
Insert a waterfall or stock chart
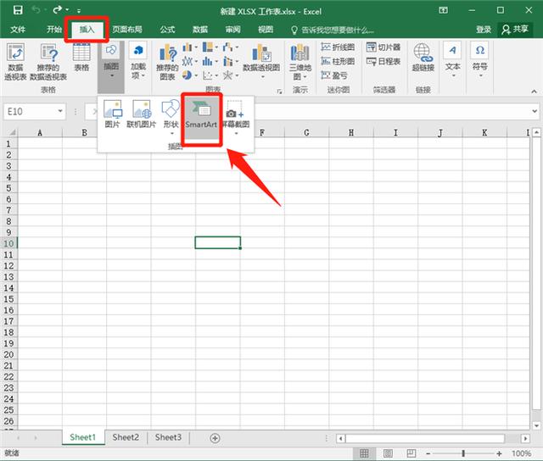click(x=231, y=47)
